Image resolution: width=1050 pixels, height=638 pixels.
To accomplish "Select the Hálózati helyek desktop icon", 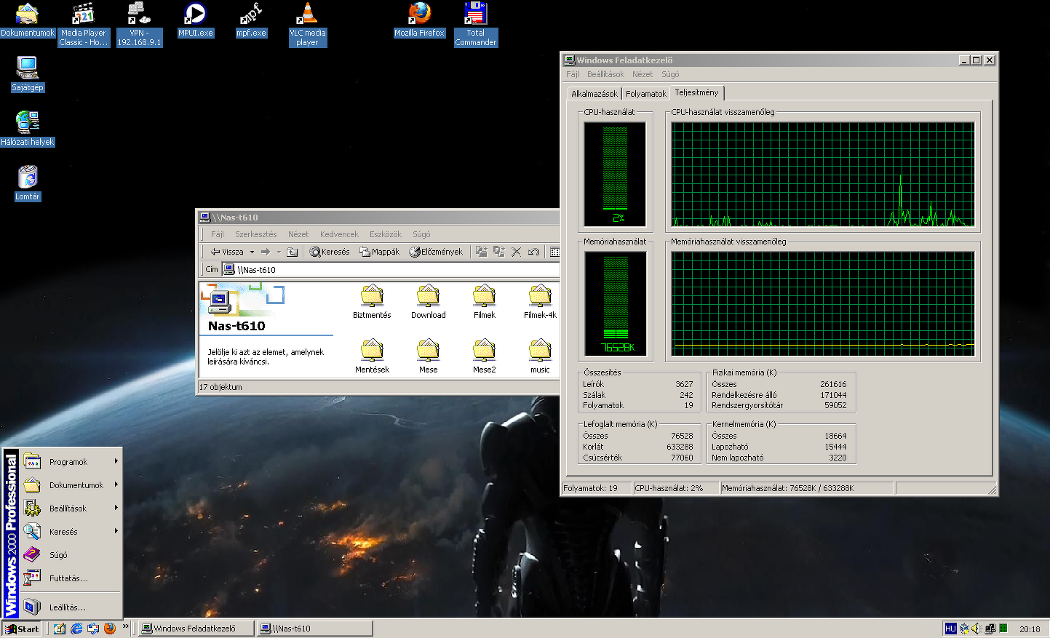I will (x=27, y=129).
